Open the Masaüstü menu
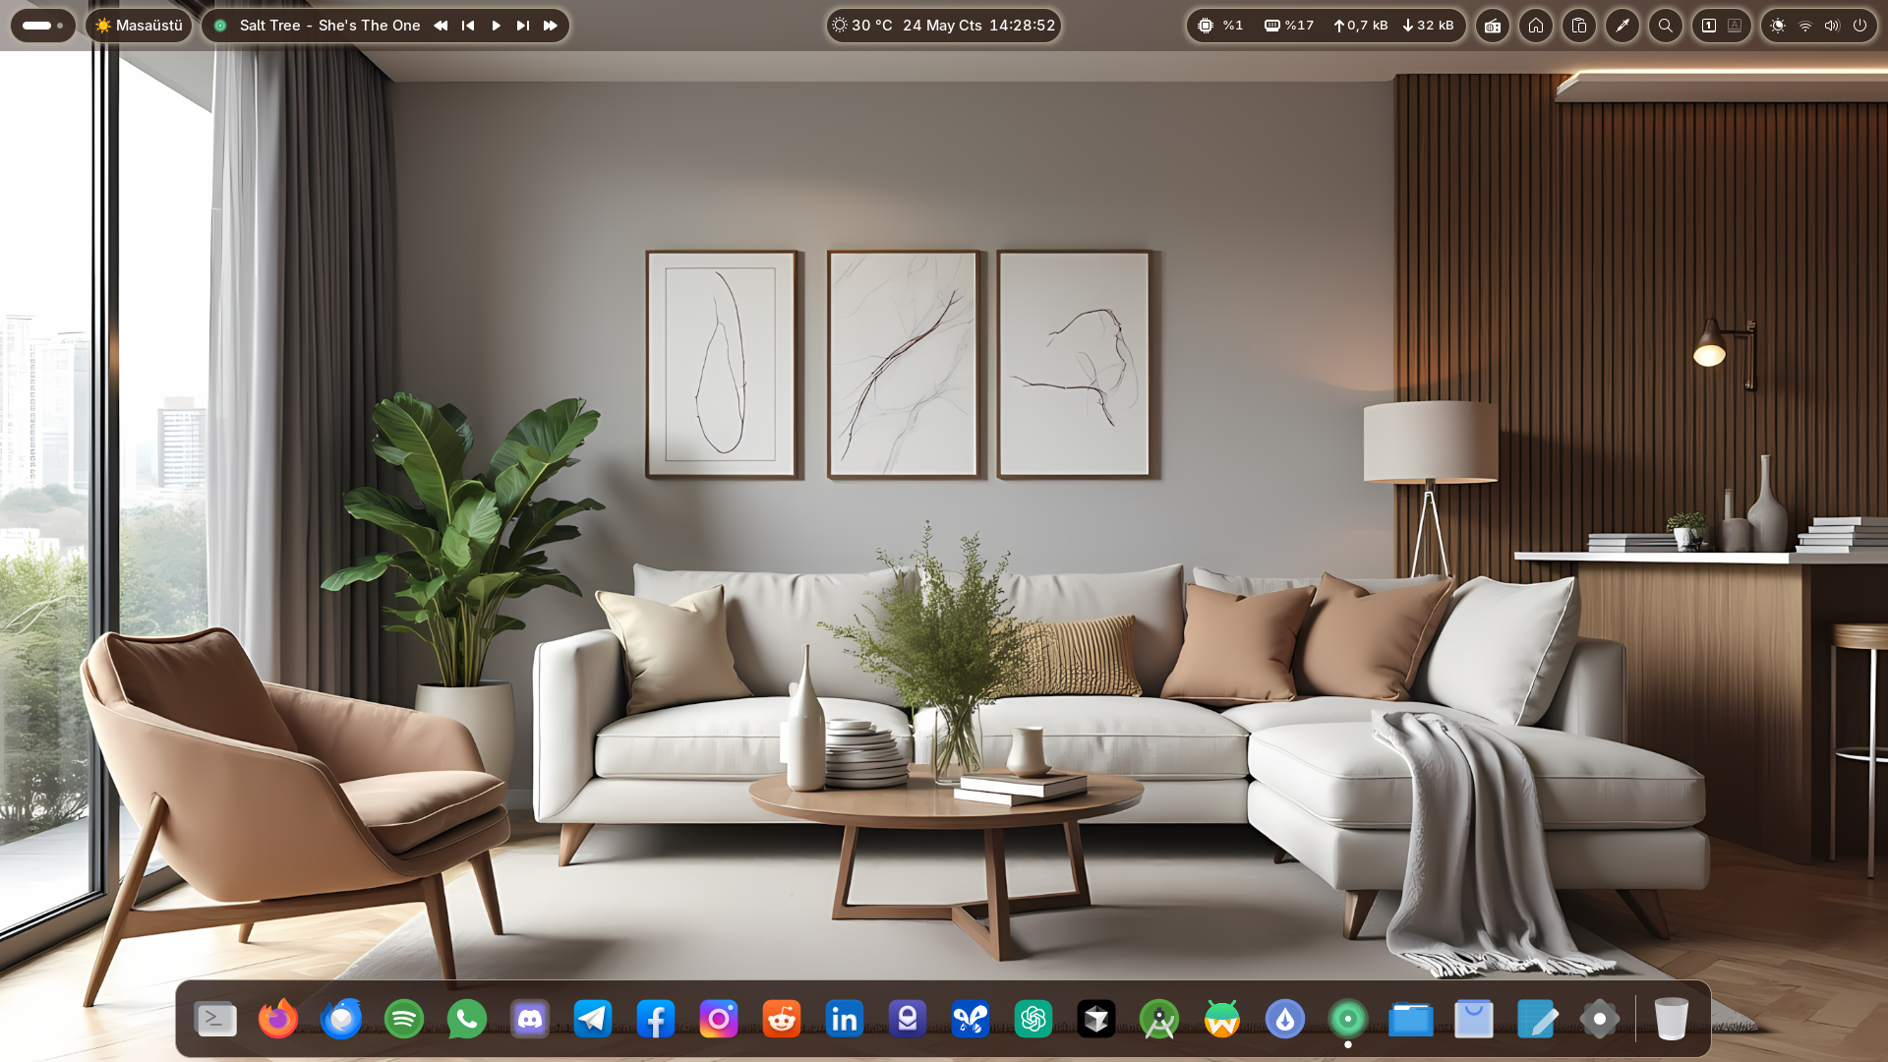1888x1062 pixels. coord(139,26)
